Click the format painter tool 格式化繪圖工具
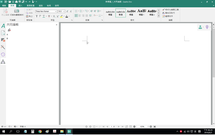The height and width of the screenshot is (135, 215). click(x=170, y=10)
